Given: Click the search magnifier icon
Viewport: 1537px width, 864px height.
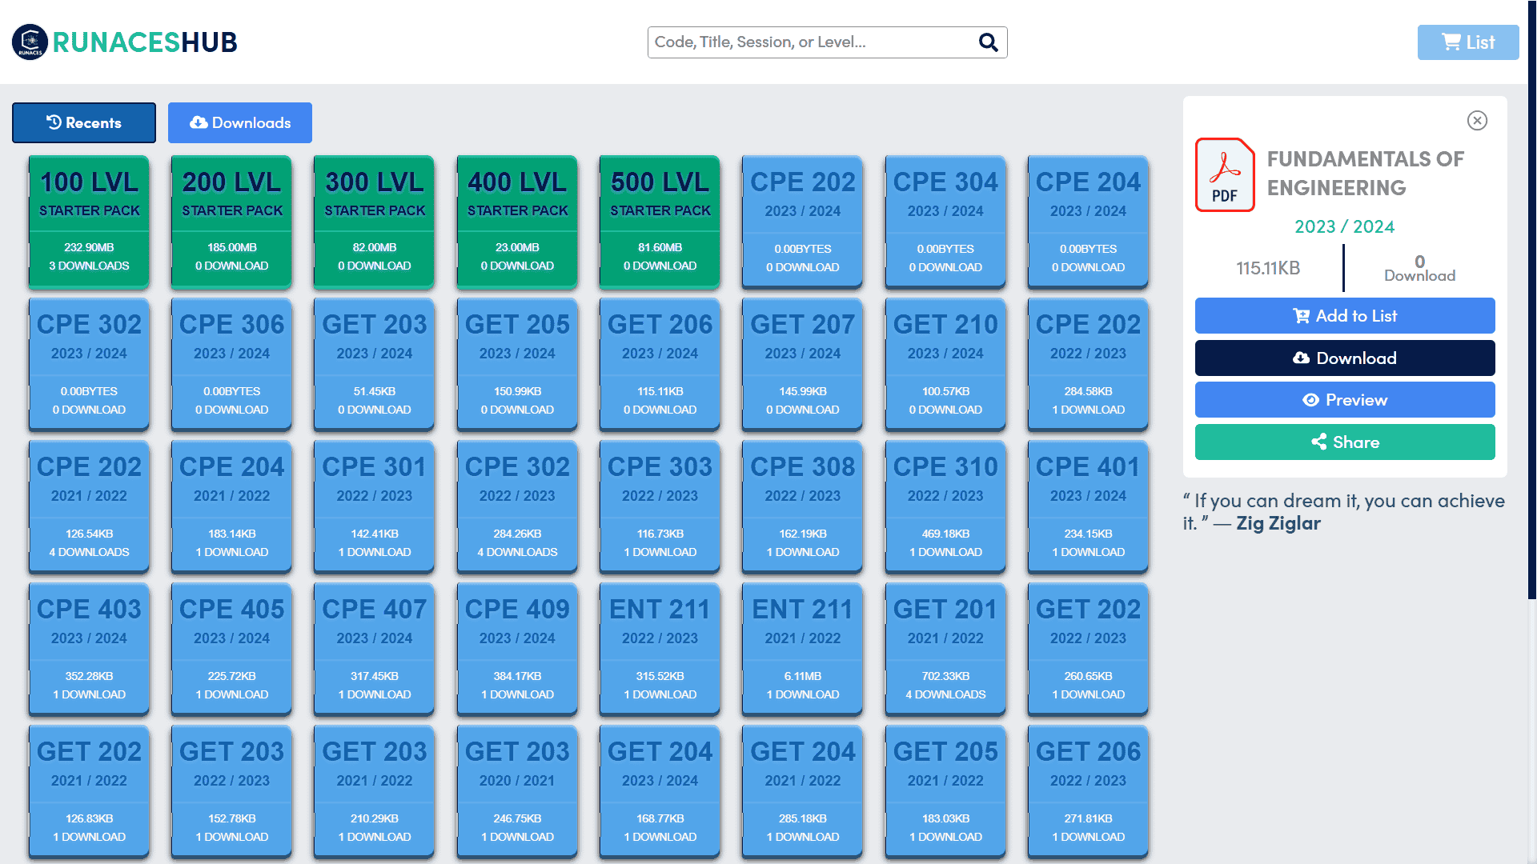Looking at the screenshot, I should 989,42.
